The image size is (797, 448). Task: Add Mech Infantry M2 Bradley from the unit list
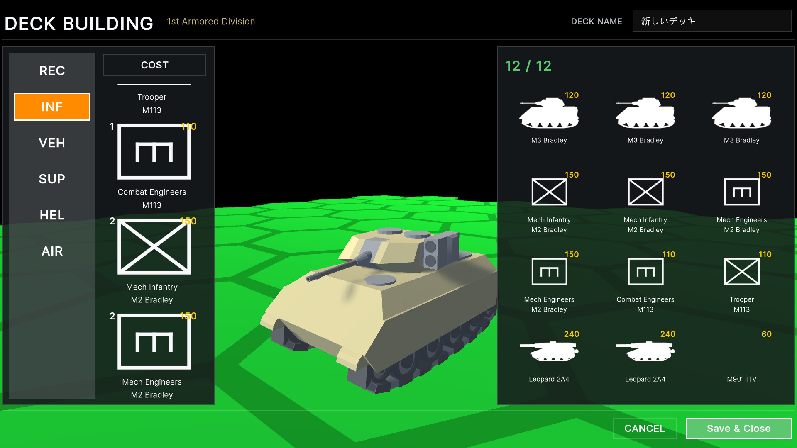pyautogui.click(x=154, y=247)
